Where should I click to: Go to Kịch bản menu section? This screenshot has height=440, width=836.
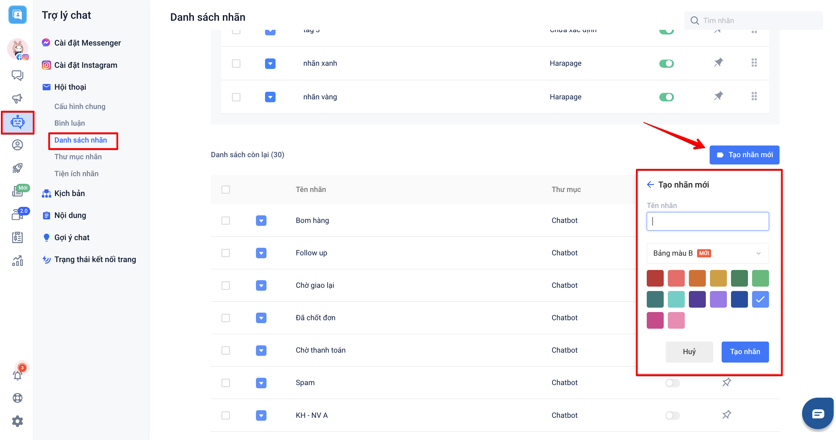(x=69, y=193)
